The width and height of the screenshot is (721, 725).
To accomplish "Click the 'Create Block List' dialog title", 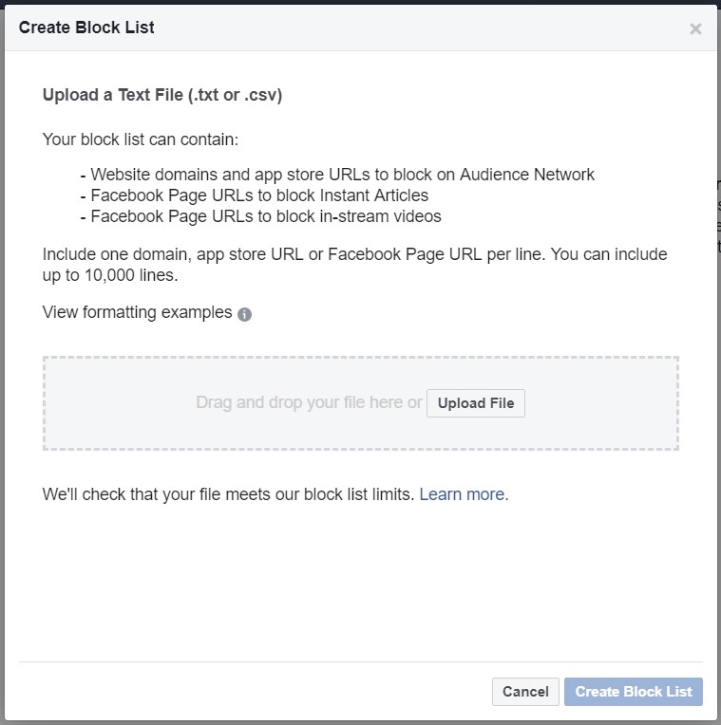I will [86, 28].
